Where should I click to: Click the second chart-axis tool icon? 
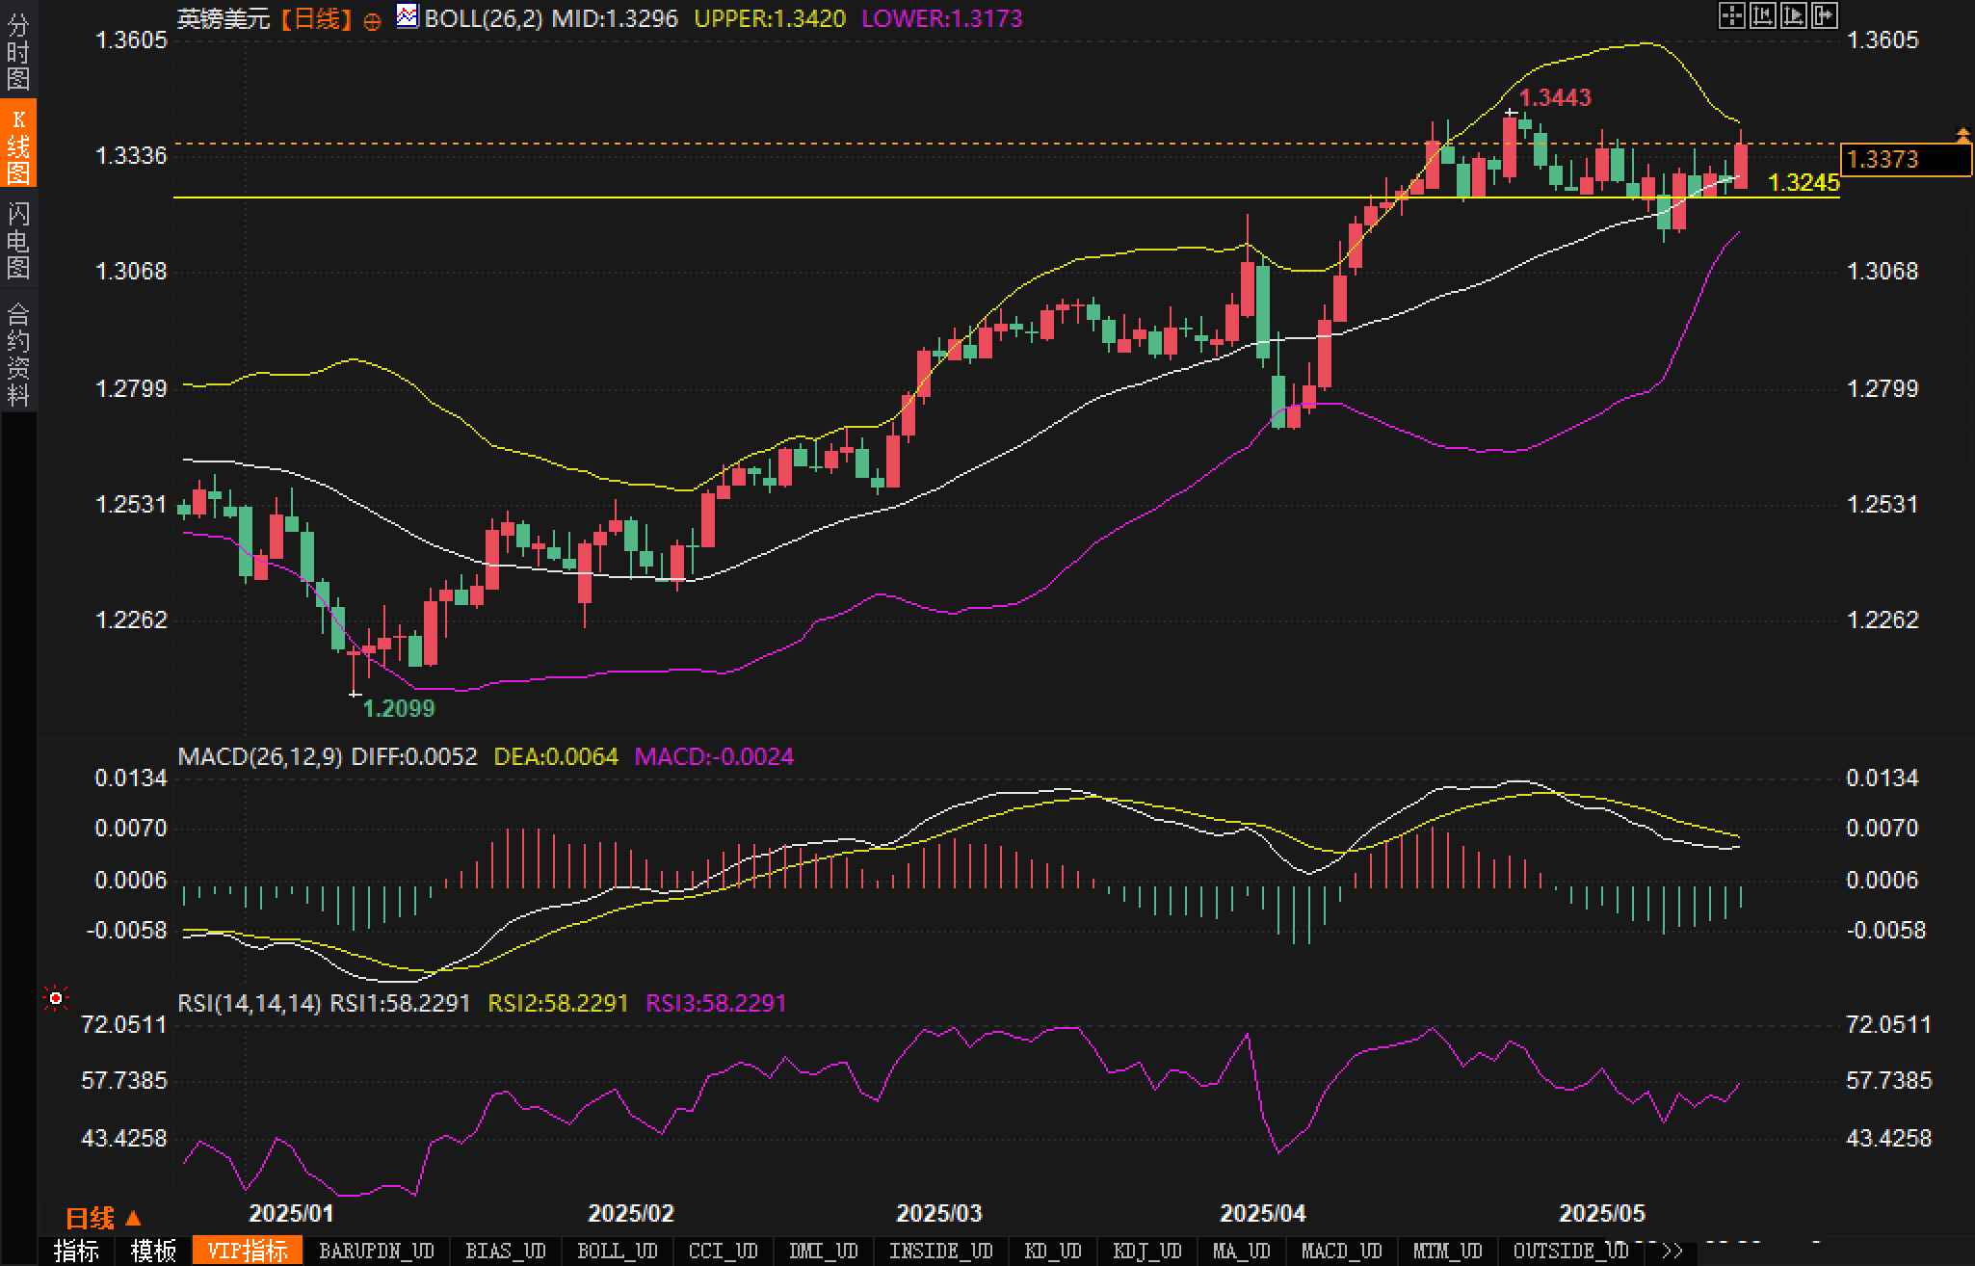pyautogui.click(x=1762, y=15)
